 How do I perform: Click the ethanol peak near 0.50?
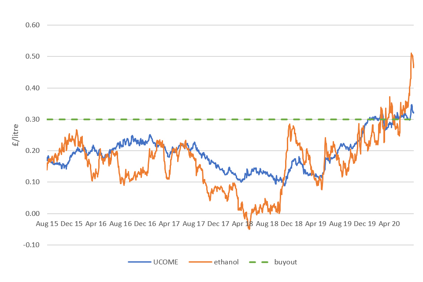(412, 53)
